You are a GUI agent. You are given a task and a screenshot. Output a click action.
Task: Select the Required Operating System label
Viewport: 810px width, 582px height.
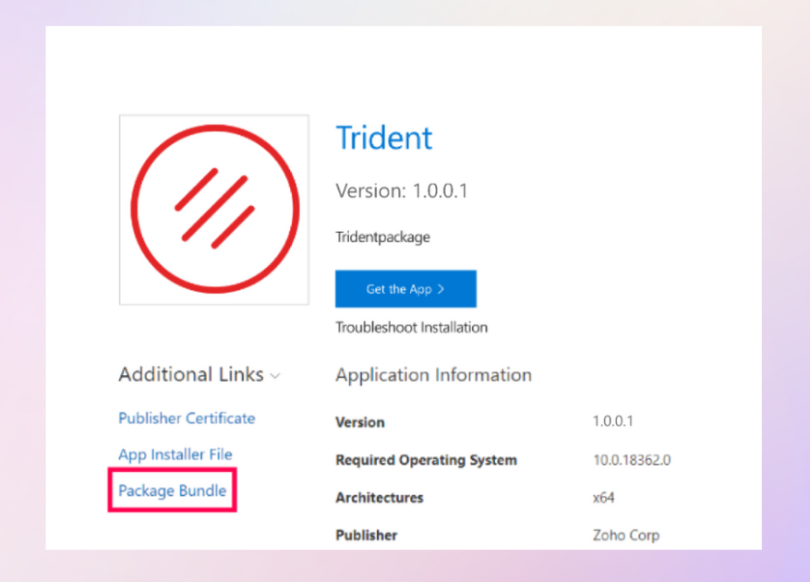click(x=426, y=460)
